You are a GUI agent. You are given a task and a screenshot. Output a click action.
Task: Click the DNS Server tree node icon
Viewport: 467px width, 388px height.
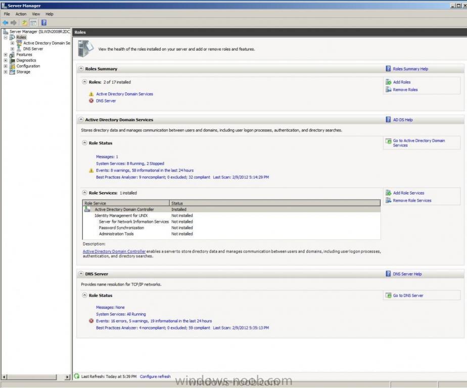[19, 49]
